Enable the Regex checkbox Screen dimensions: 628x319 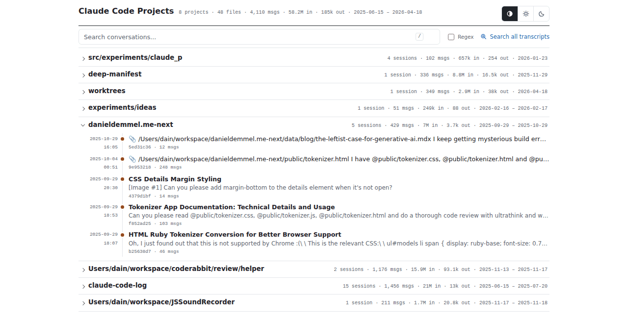pos(451,37)
